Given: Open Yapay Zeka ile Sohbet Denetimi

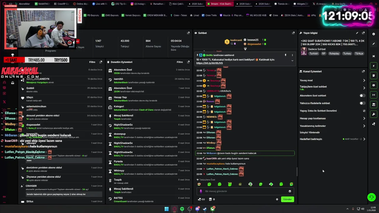Looking at the screenshot, I should coord(333,111).
